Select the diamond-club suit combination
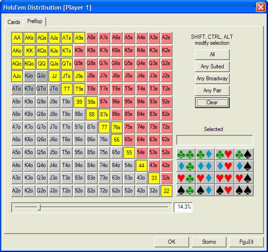Screen dimensions: 268x252 pos(185,166)
